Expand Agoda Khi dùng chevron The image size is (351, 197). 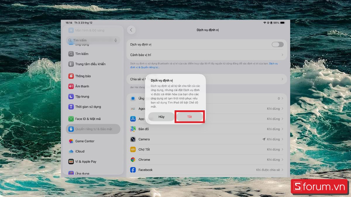click(x=282, y=109)
